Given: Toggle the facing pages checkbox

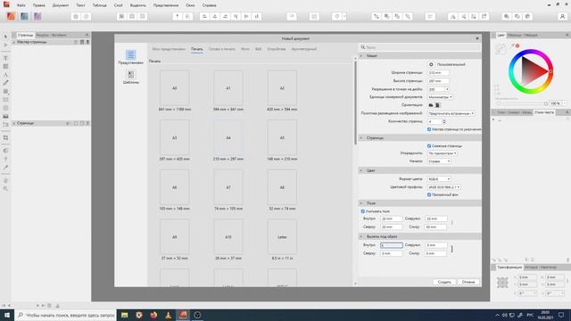Looking at the screenshot, I should [429, 146].
